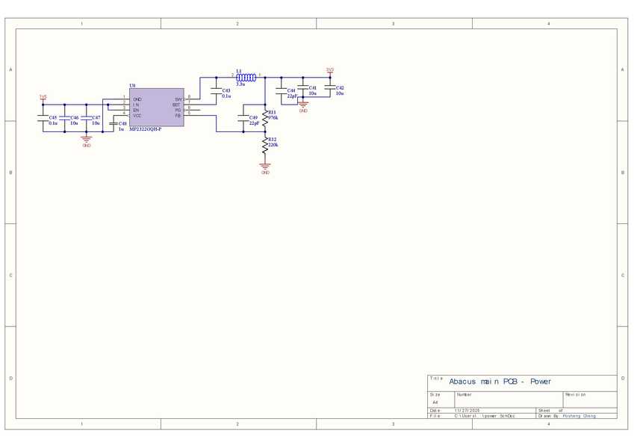This screenshot has height=448, width=634.
Task: Click the A4 size field
Action: tap(435, 402)
